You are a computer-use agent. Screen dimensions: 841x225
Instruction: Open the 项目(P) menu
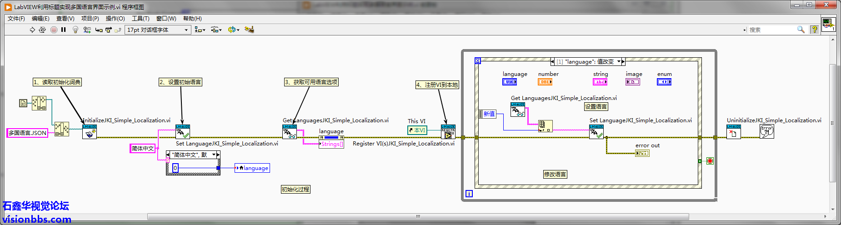coord(90,19)
